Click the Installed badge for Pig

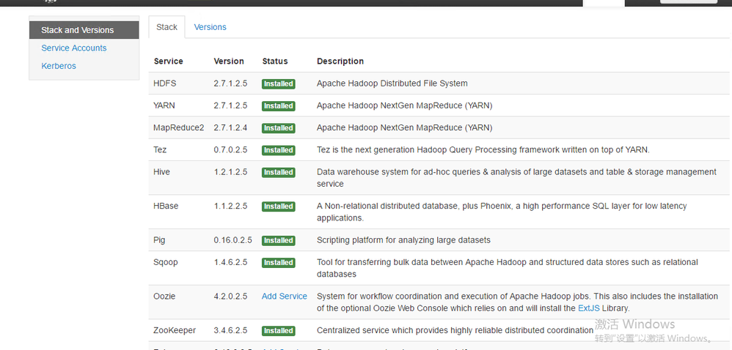click(279, 240)
